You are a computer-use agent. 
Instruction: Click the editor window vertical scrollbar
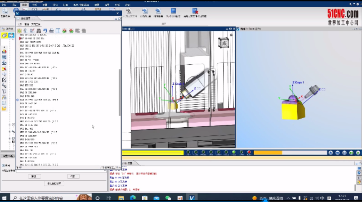pyautogui.click(x=120, y=91)
